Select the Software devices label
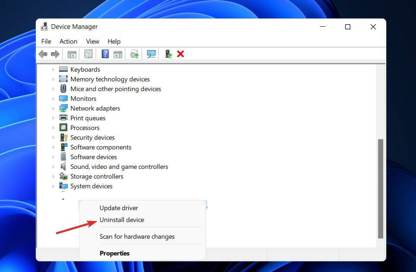This screenshot has width=416, height=272. click(x=94, y=157)
